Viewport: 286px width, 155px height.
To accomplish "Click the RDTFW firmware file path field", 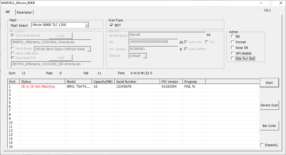I will (51, 64).
